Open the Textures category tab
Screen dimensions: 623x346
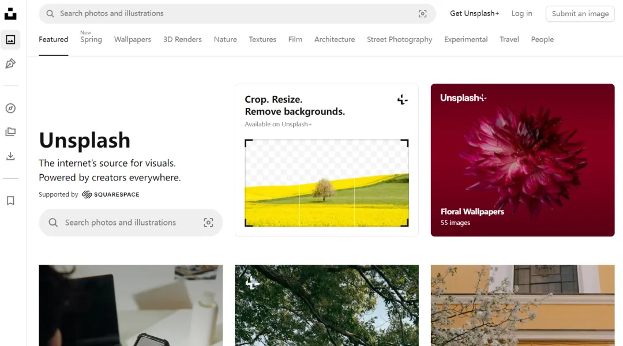(262, 39)
